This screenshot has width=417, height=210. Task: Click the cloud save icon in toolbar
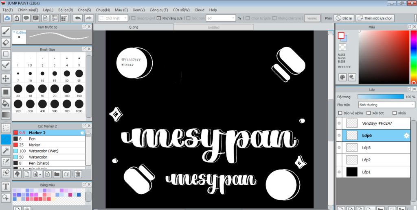(7, 18)
